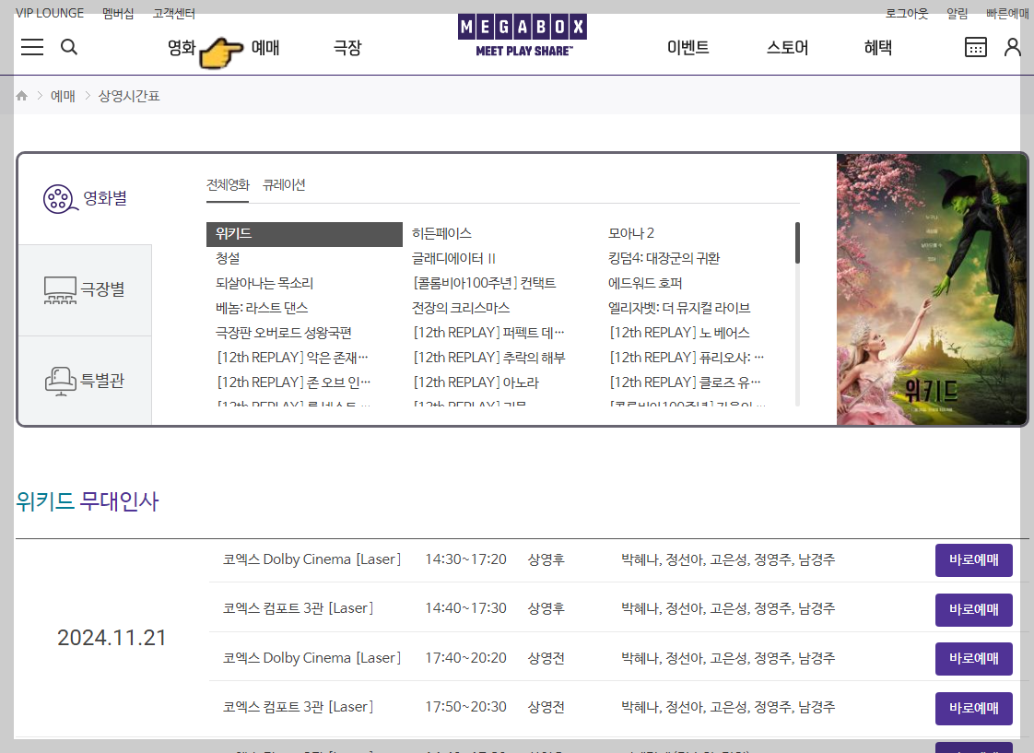The width and height of the screenshot is (1034, 753).
Task: Click the 멤버십 link
Action: pos(118,13)
